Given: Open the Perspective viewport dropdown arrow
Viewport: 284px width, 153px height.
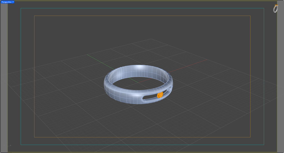Looking at the screenshot, I should tap(13, 2).
